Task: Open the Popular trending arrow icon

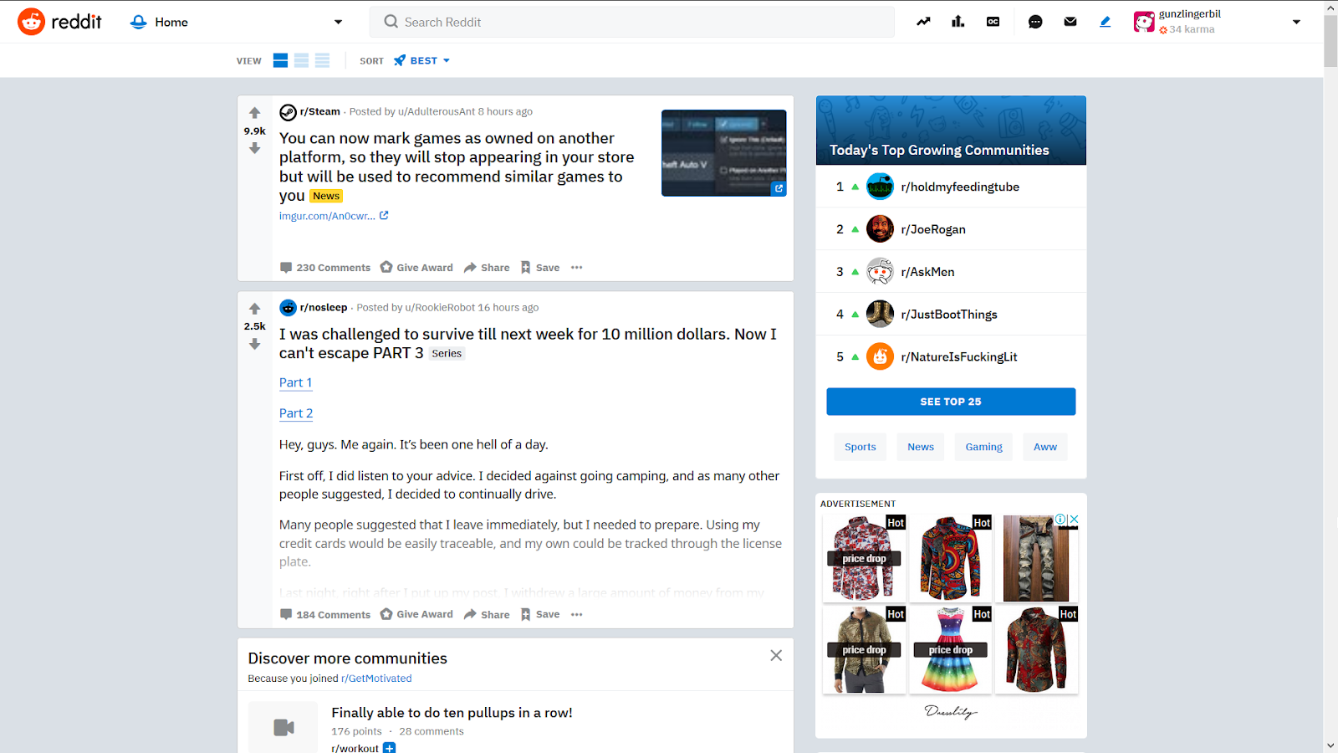Action: [x=923, y=22]
